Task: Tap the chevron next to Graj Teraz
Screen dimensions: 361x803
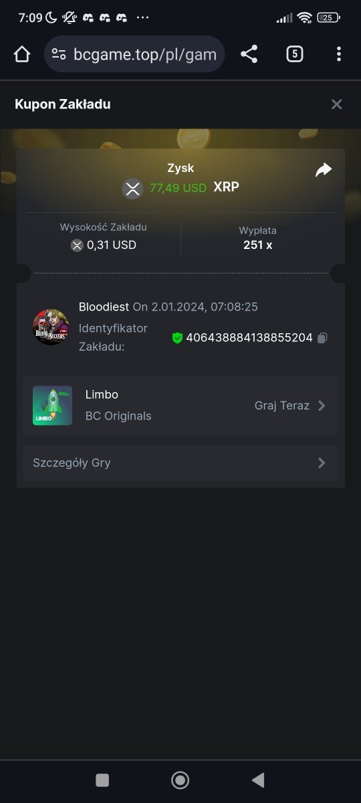Action: click(322, 406)
